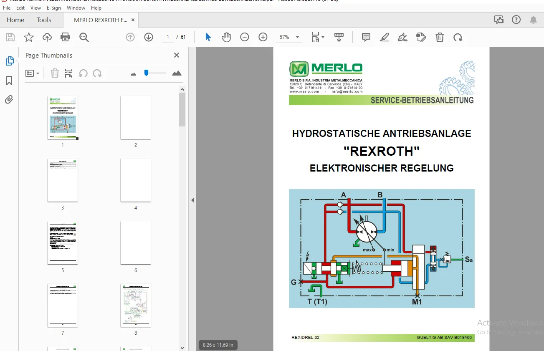544x351 pixels.
Task: Go to next page arrow
Action: [149, 37]
